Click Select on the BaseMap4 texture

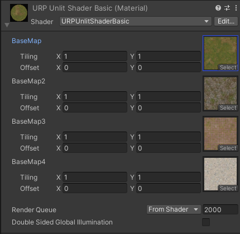[x=228, y=189]
